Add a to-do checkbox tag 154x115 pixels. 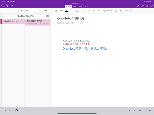click(116, 11)
